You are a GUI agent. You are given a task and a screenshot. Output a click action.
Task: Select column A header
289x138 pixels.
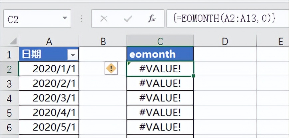[x=49, y=41]
